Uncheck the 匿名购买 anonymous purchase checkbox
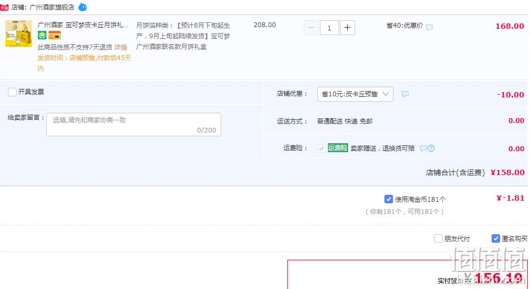 coord(495,238)
